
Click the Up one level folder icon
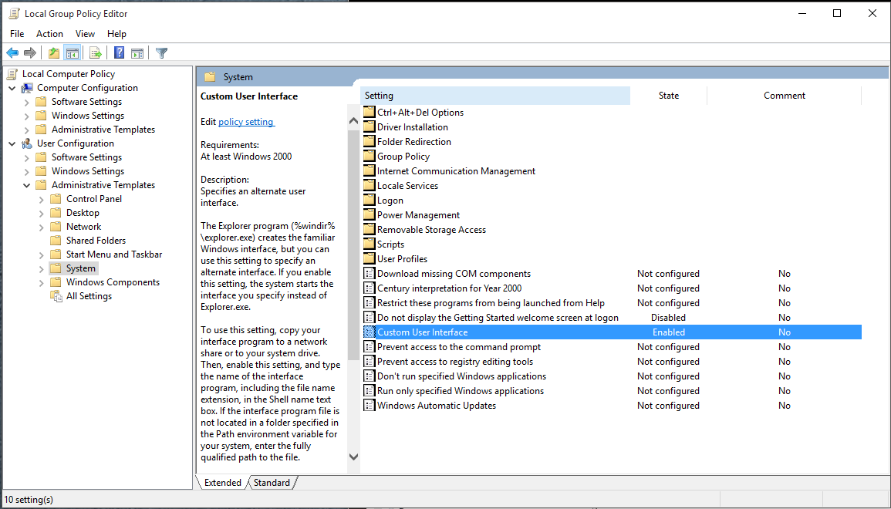coord(53,53)
